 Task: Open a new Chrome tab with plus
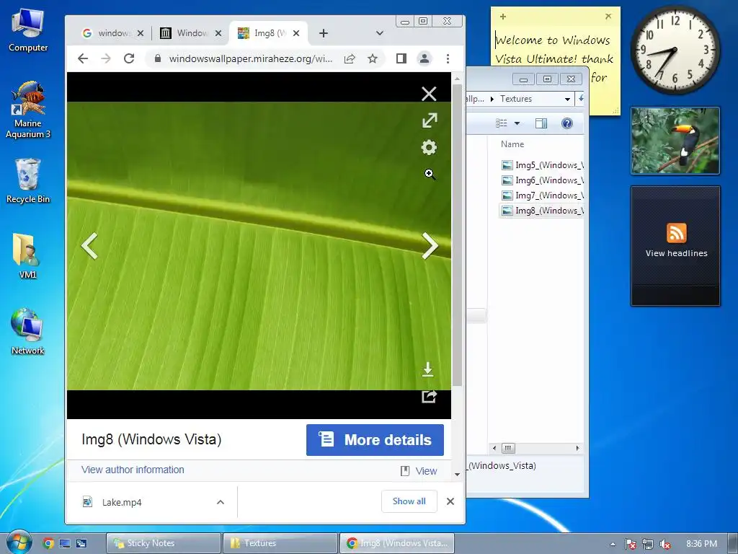[x=324, y=33]
